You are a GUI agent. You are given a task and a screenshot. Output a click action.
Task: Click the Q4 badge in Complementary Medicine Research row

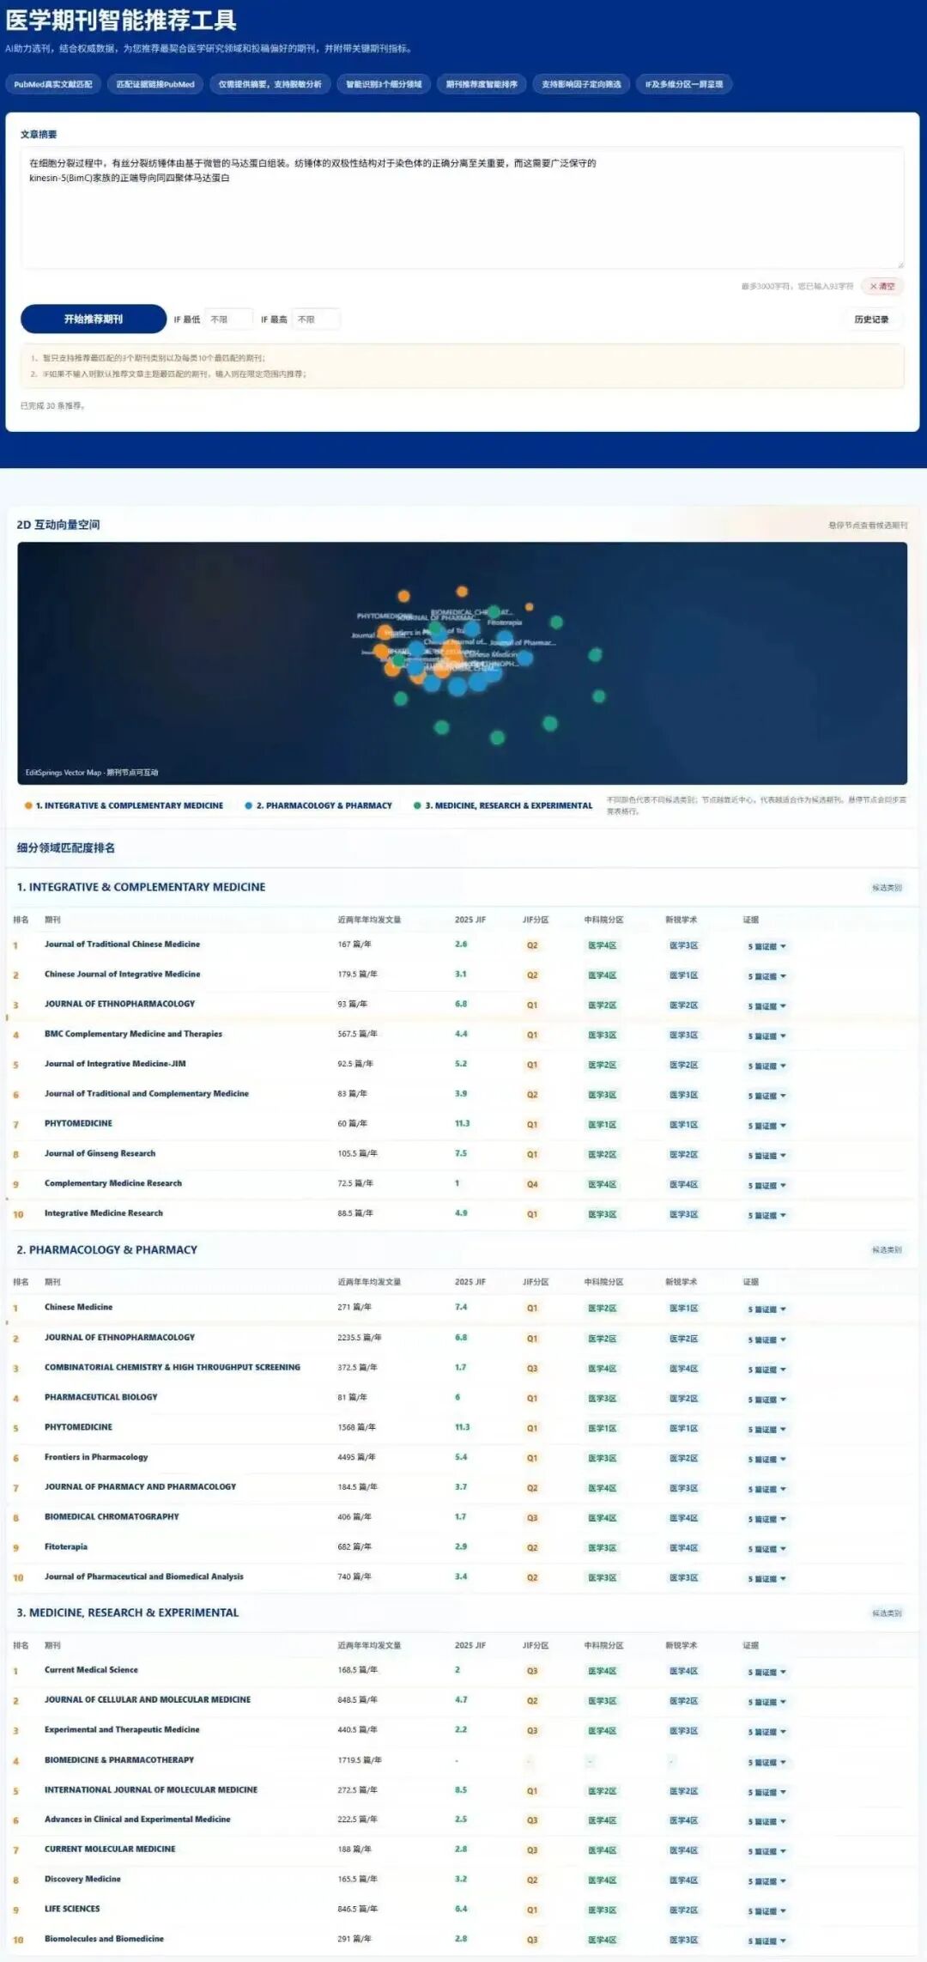(532, 1184)
